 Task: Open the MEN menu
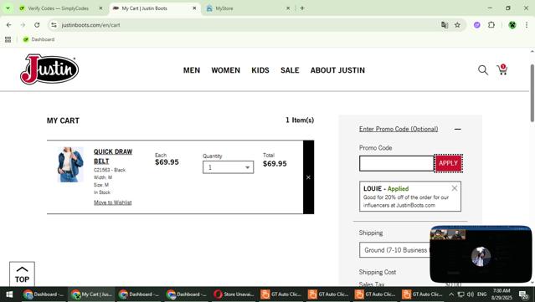[x=192, y=70]
